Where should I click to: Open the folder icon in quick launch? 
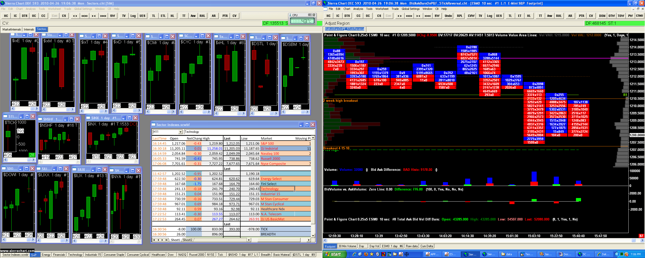pyautogui.click(x=395, y=254)
